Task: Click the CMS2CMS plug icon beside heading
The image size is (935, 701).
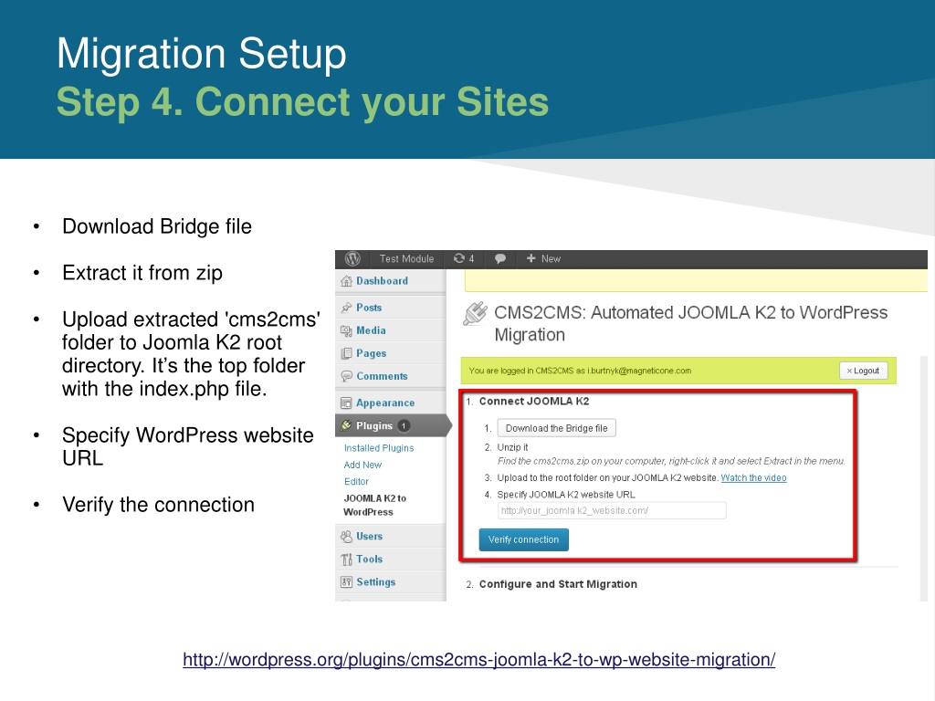Action: click(475, 314)
